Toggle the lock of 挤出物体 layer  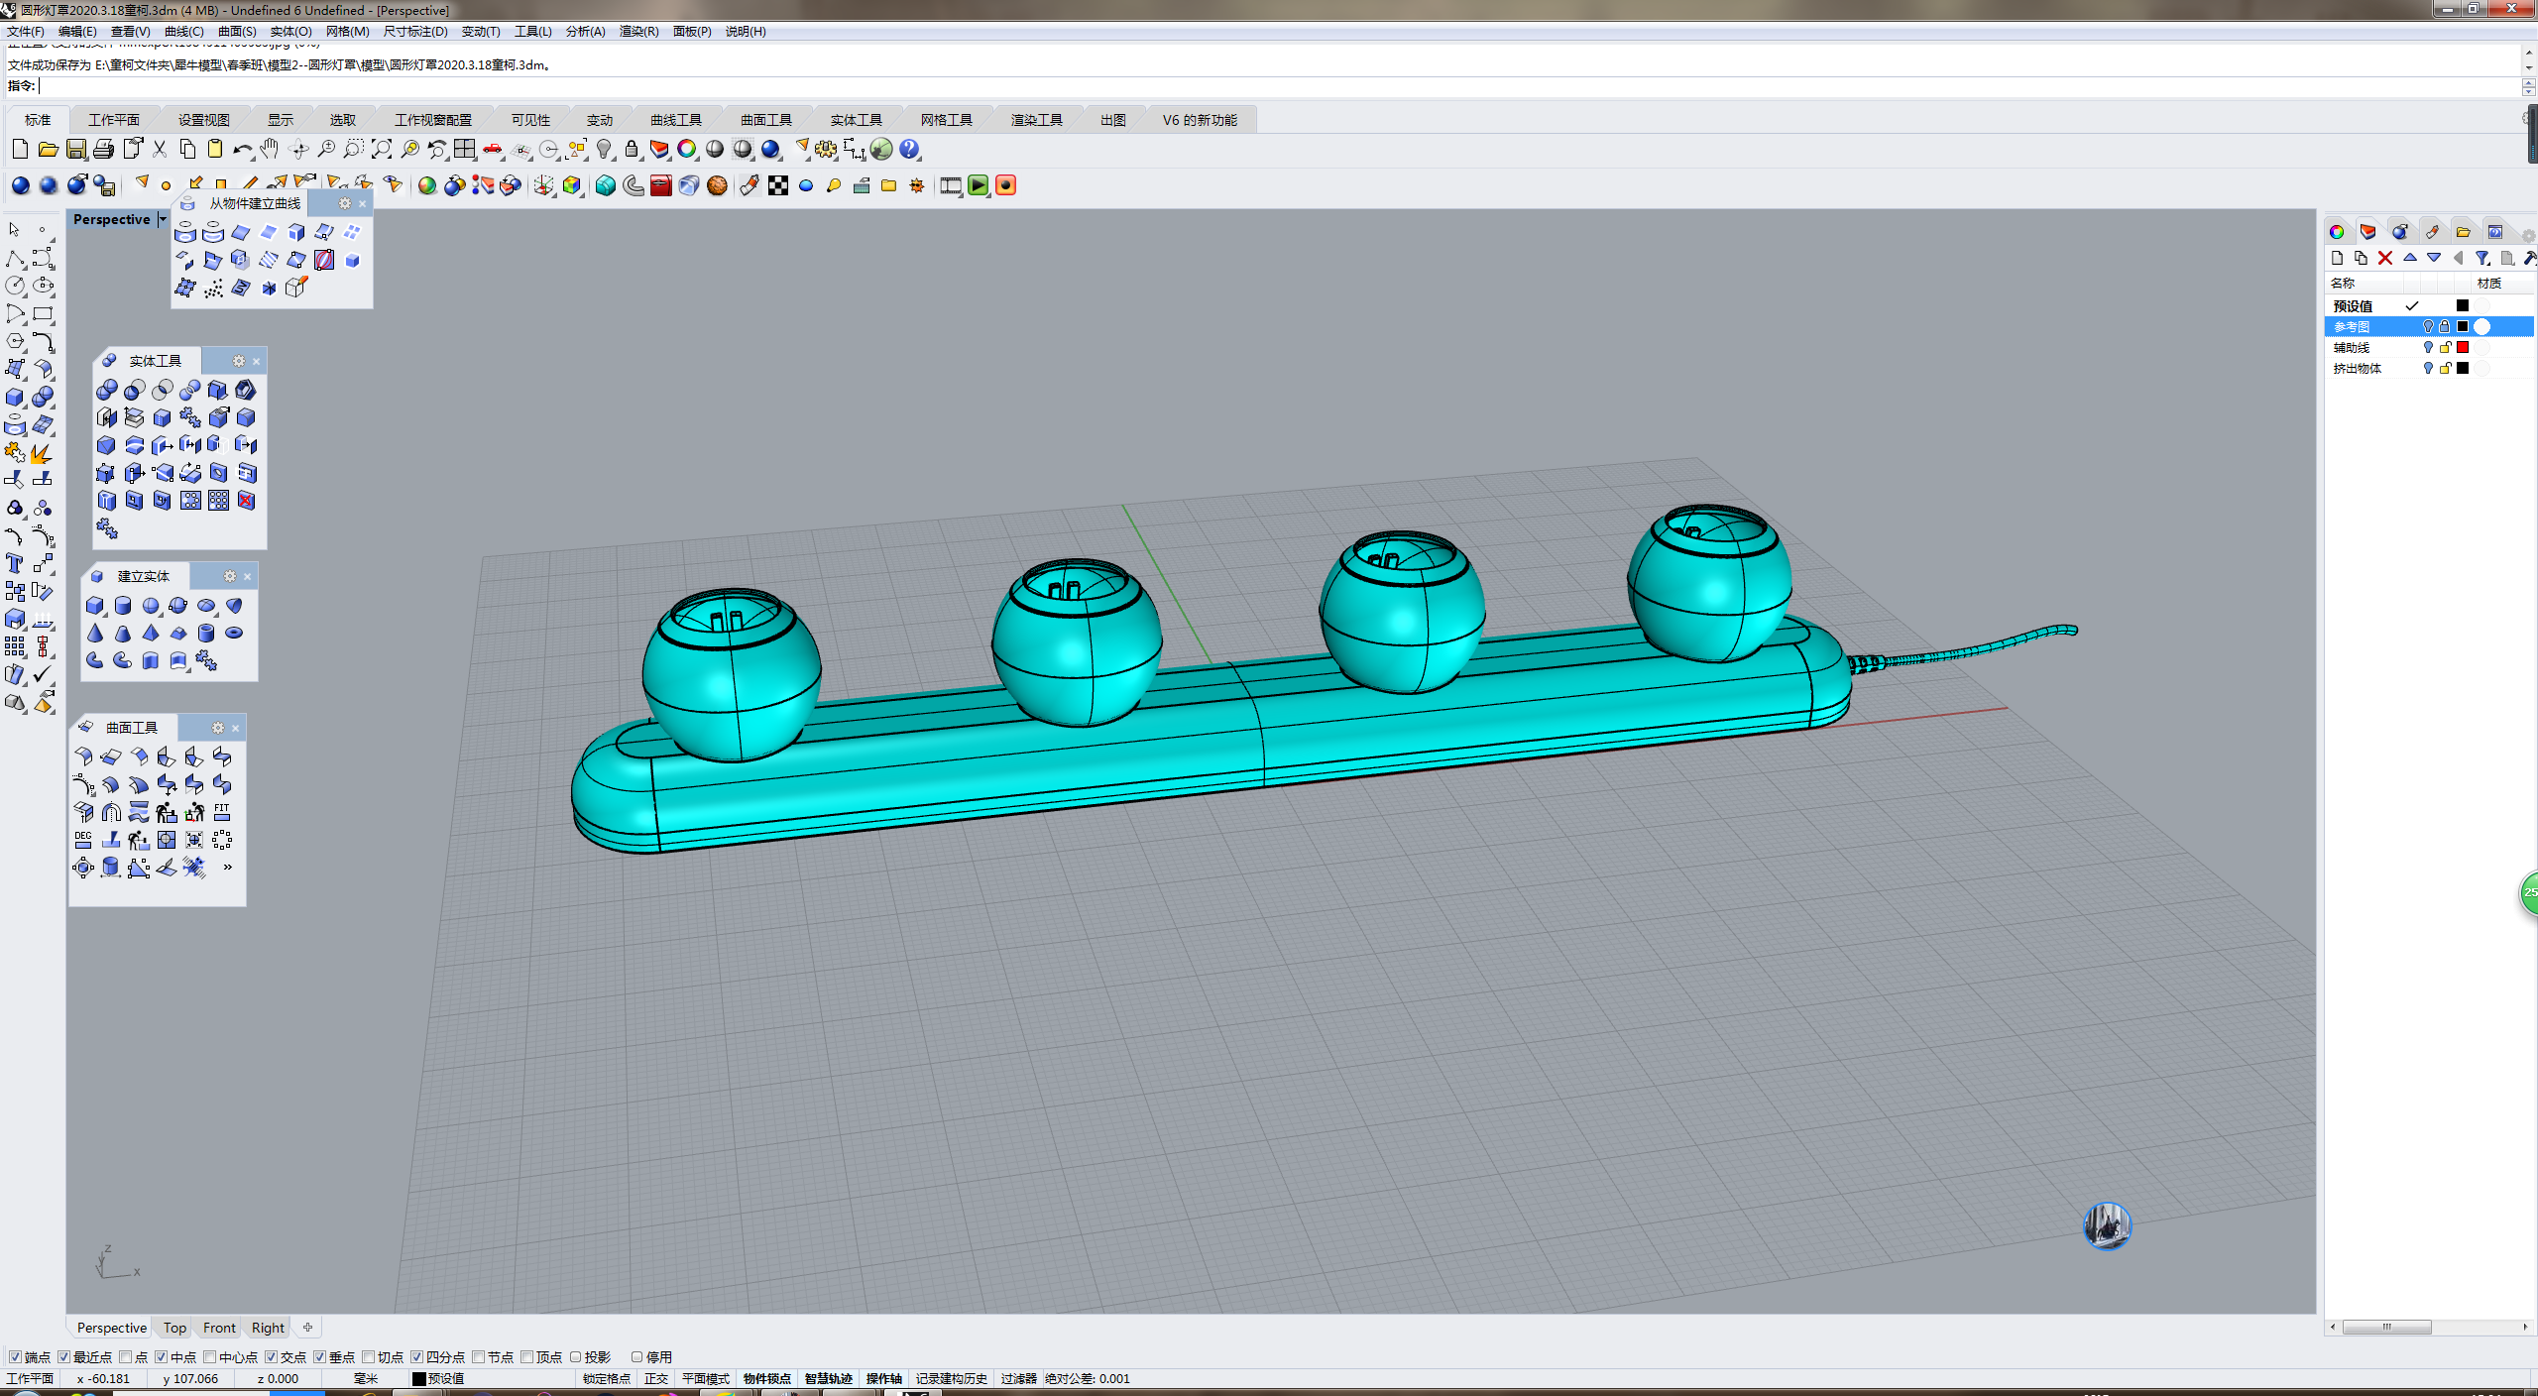click(2445, 368)
